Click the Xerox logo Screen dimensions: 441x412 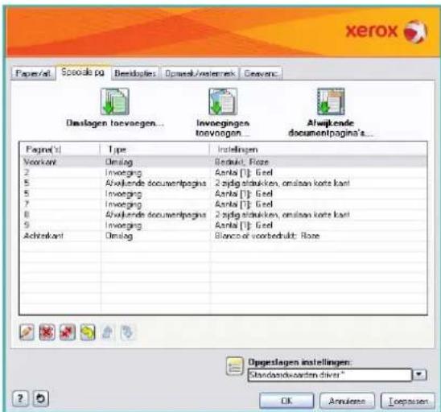pyautogui.click(x=387, y=31)
